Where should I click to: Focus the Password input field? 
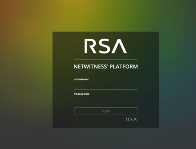tap(105, 100)
